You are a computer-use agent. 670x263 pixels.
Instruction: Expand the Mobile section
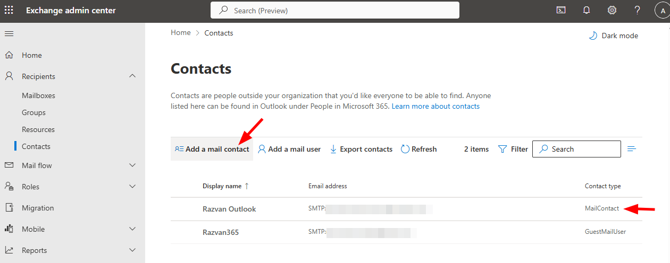[x=132, y=229]
